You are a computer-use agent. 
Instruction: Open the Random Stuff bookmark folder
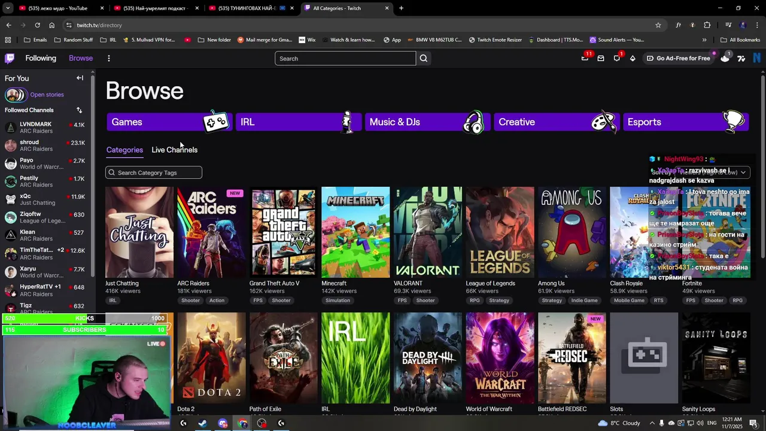point(73,40)
